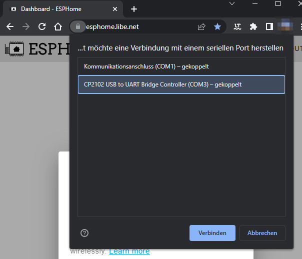Open the translate extension icon
This screenshot has height=259, width=302.
coord(237,26)
